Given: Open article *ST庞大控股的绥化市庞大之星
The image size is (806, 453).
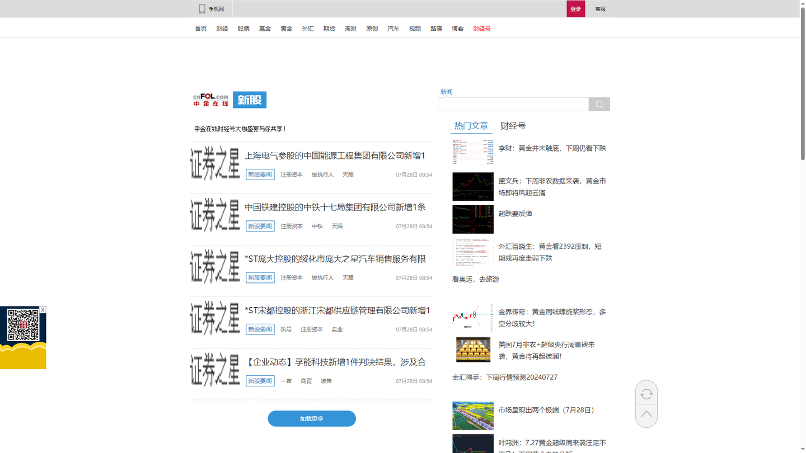Looking at the screenshot, I should [335, 259].
